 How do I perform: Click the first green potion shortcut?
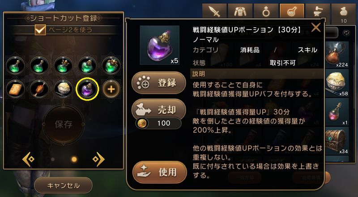click(15, 65)
